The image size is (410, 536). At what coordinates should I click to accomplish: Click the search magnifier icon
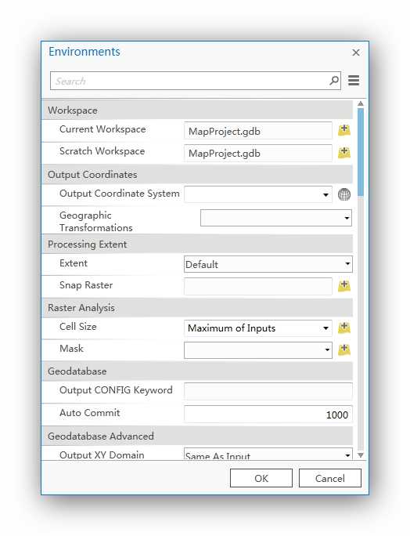click(x=334, y=81)
